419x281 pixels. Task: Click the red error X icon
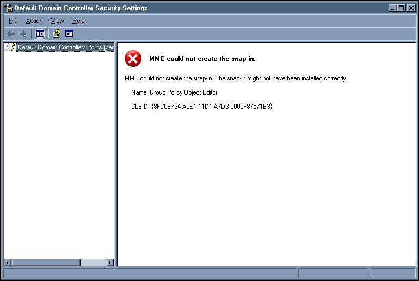point(133,59)
